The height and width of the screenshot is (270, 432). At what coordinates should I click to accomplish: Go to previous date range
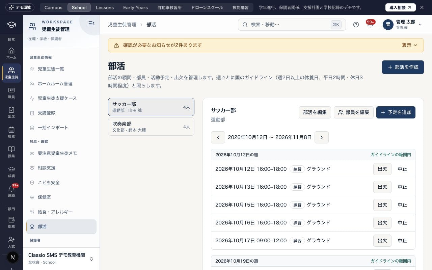[x=218, y=137]
